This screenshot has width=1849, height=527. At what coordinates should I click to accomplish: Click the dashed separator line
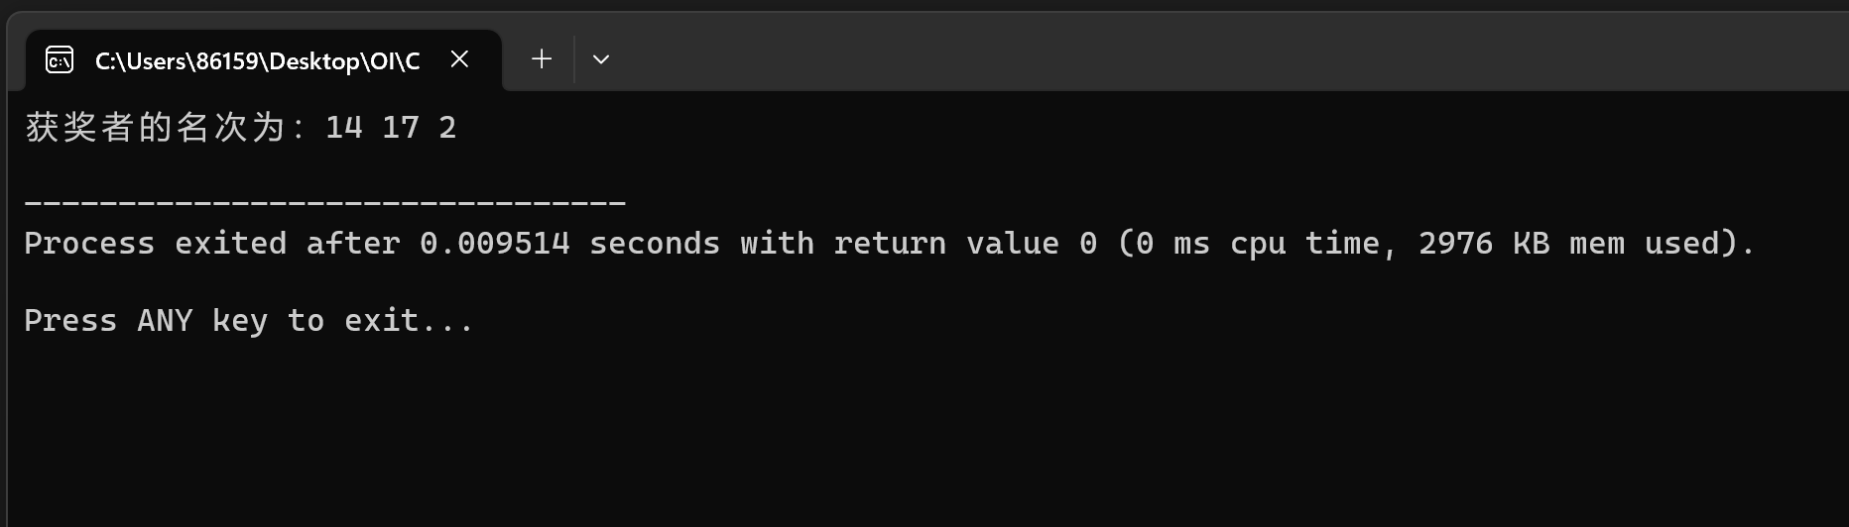pos(324,203)
